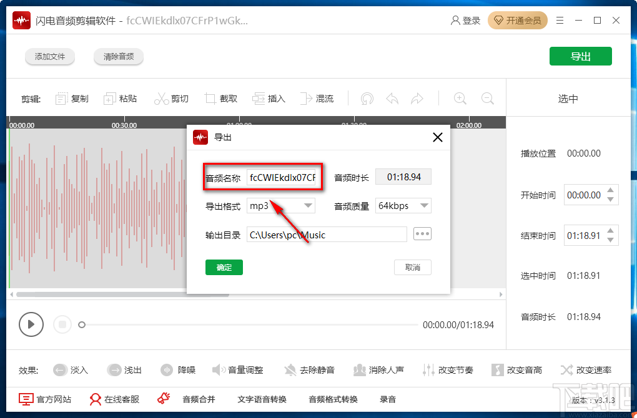Click the green Export (导出) button
Screen dimensions: 637x418
pyautogui.click(x=581, y=56)
